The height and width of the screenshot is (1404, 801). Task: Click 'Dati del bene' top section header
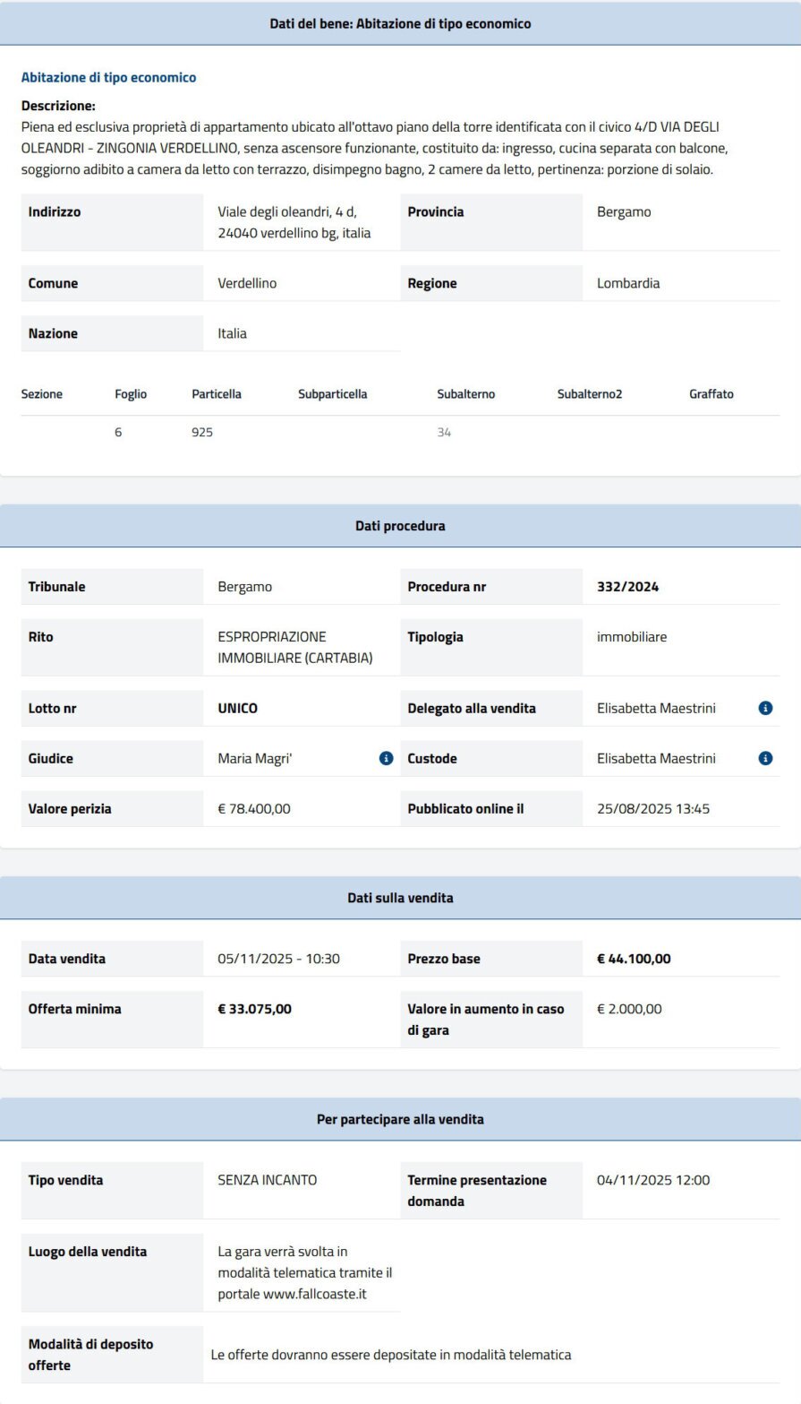point(400,23)
